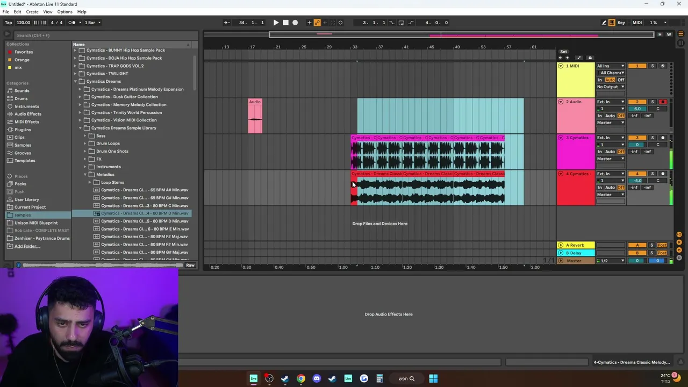Open Ableton Live from the taskbar
The width and height of the screenshot is (688, 387).
pos(254,378)
